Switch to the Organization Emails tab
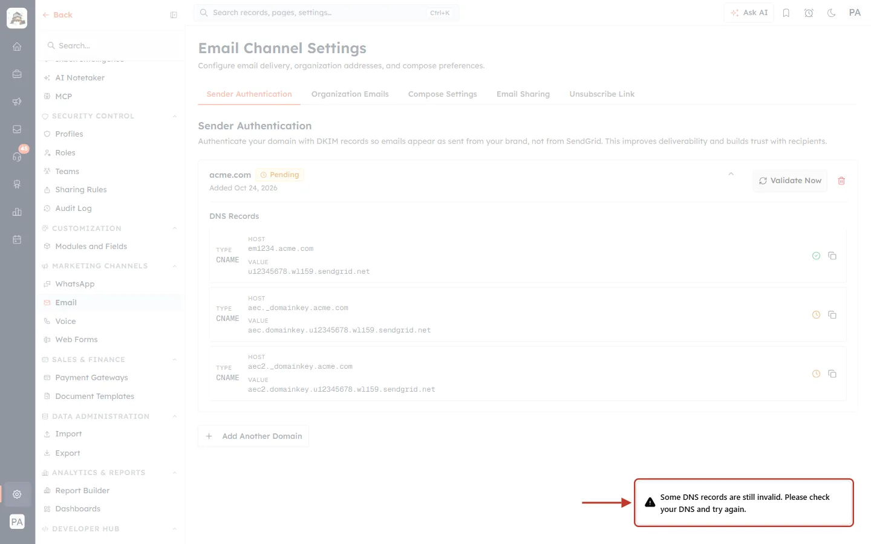Screen dimensions: 871x544 pyautogui.click(x=350, y=94)
